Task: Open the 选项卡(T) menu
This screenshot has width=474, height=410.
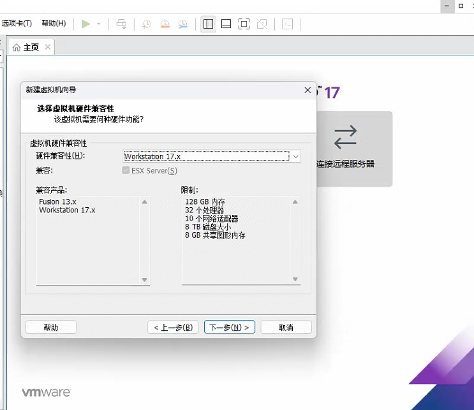Action: 17,23
